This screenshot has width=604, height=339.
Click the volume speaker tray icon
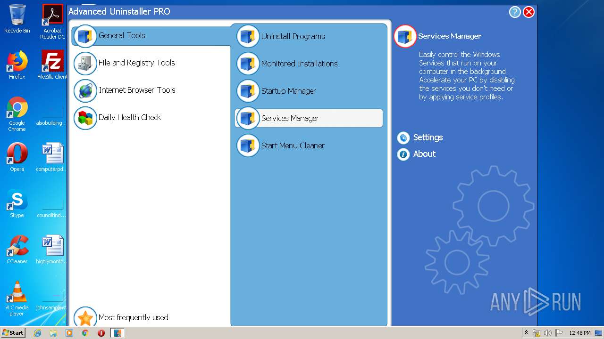[x=548, y=333]
